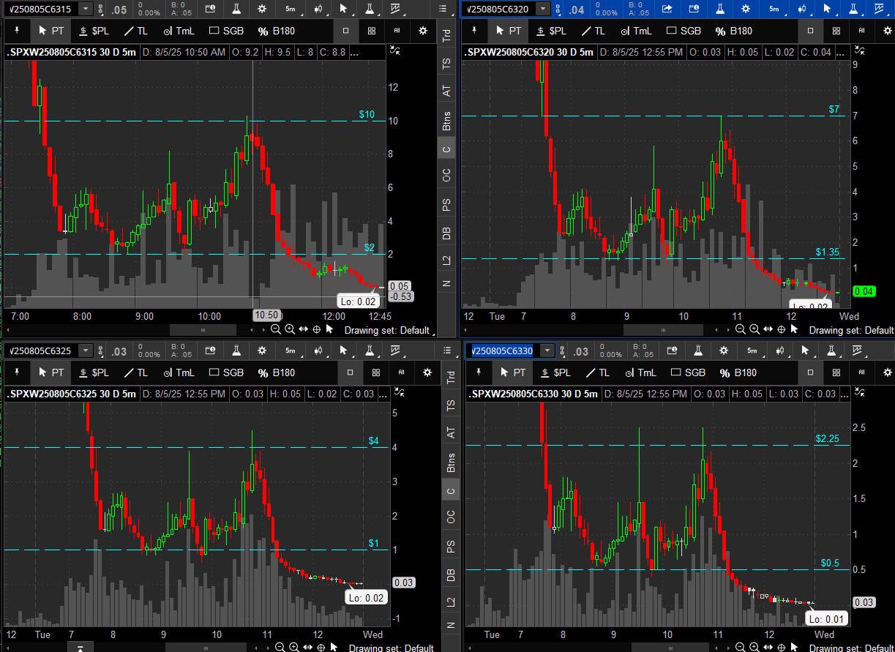Toggle four-grid drawing mode in C6315 toolbar

[372, 31]
